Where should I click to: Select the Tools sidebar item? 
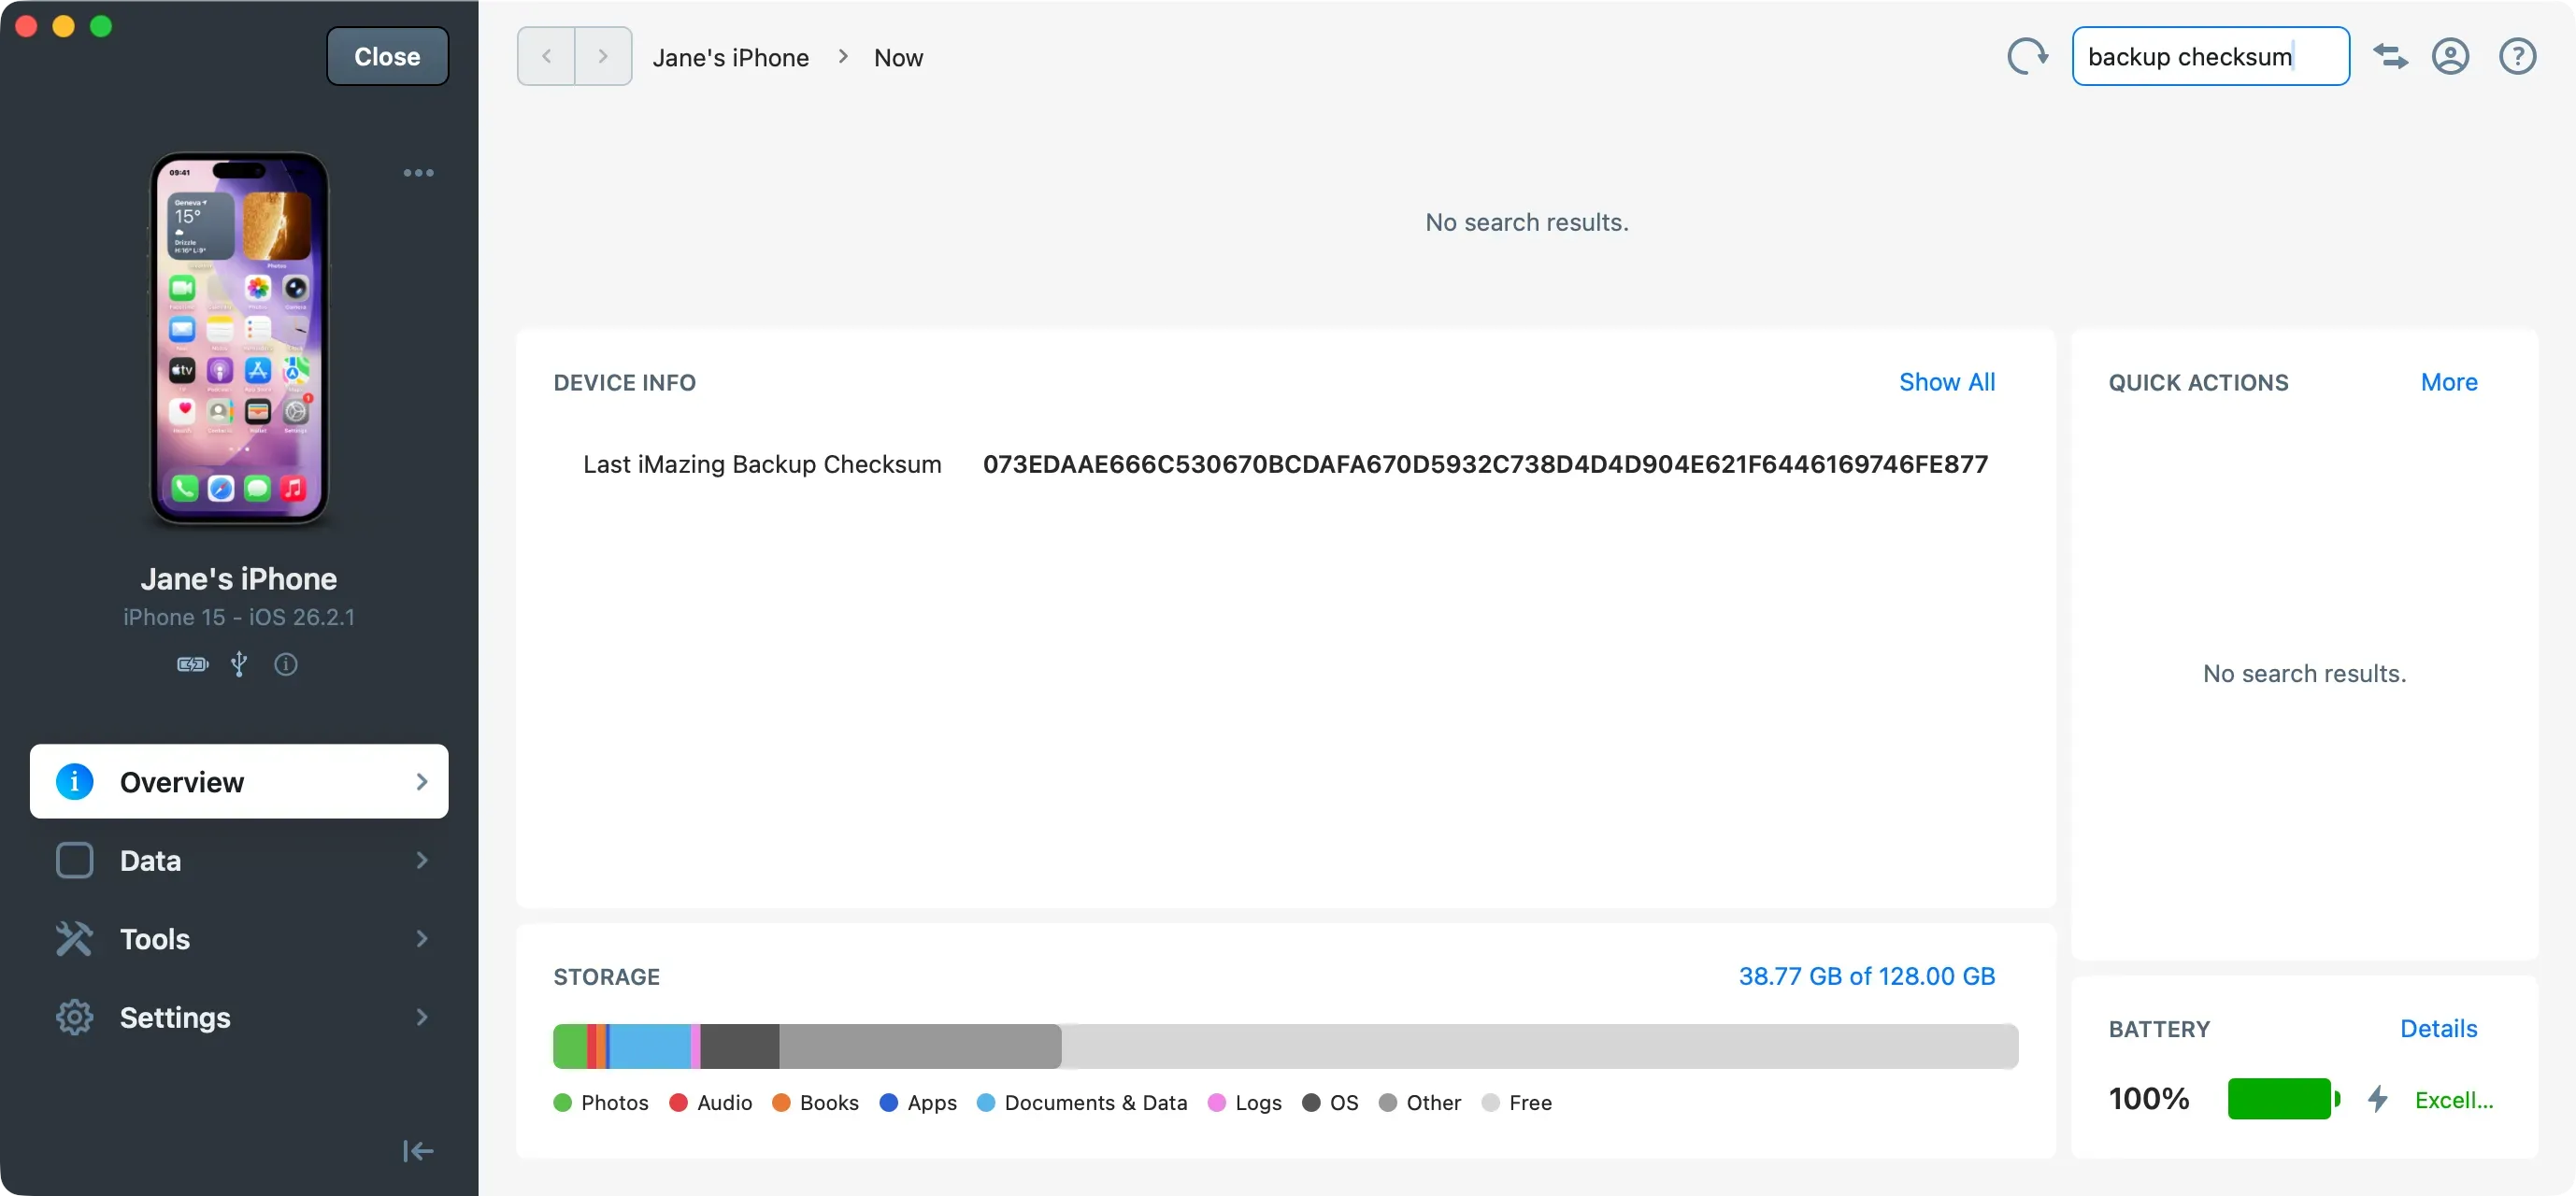point(239,939)
